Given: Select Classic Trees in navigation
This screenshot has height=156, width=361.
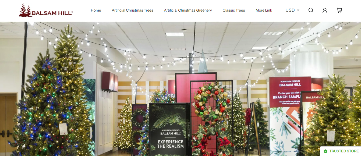Looking at the screenshot, I should coord(234,10).
